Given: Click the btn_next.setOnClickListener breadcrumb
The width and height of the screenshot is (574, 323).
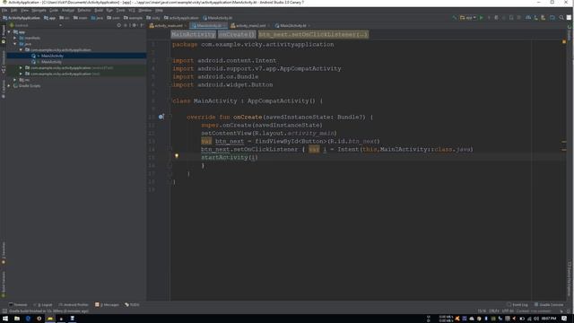Looking at the screenshot, I should click(313, 34).
